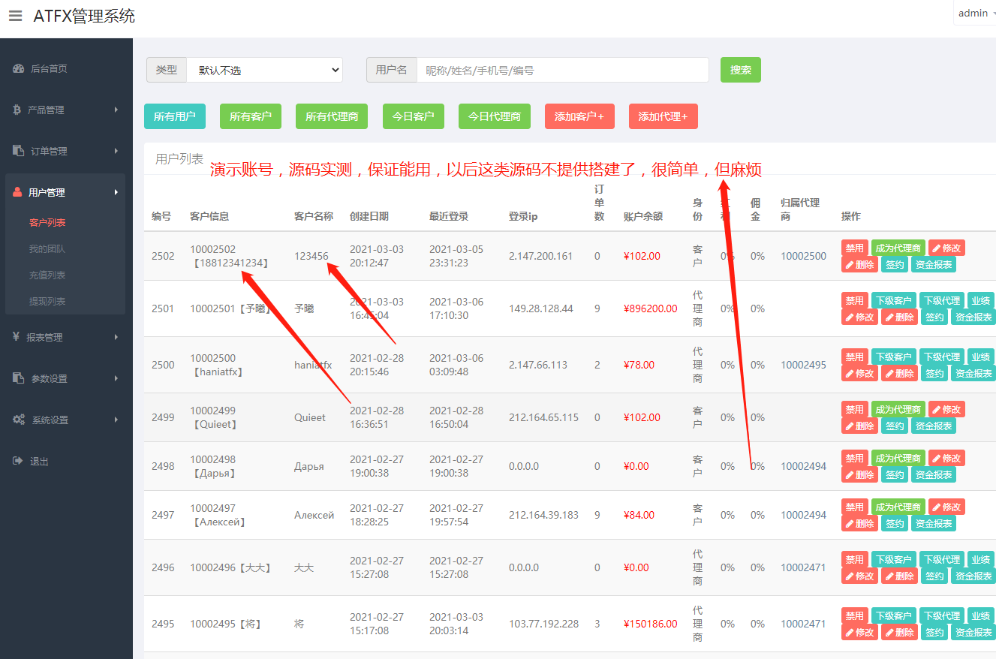Image resolution: width=996 pixels, height=659 pixels.
Task: Click the user icon beside 用户管理
Action: pyautogui.click(x=17, y=192)
